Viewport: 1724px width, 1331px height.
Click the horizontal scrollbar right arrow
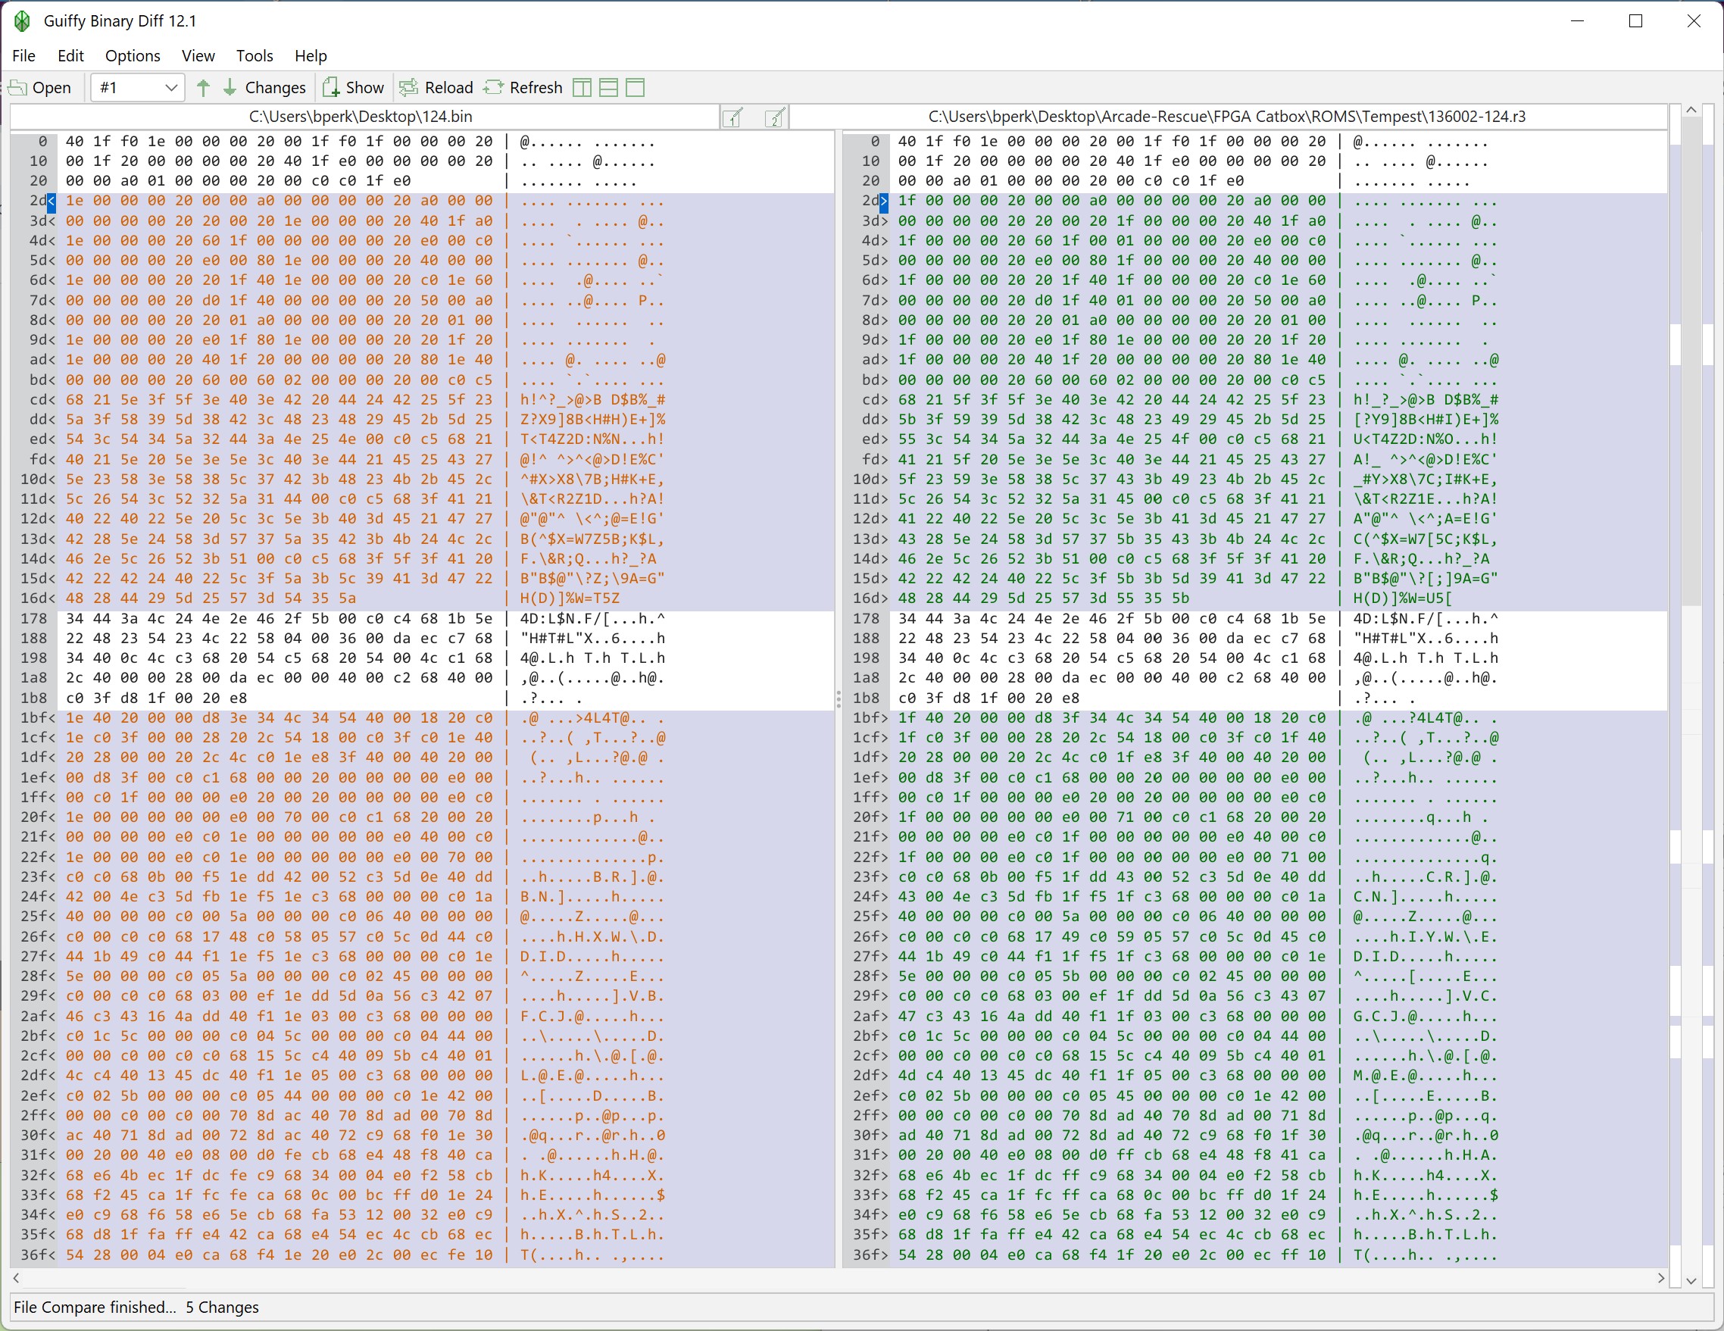click(1660, 1277)
